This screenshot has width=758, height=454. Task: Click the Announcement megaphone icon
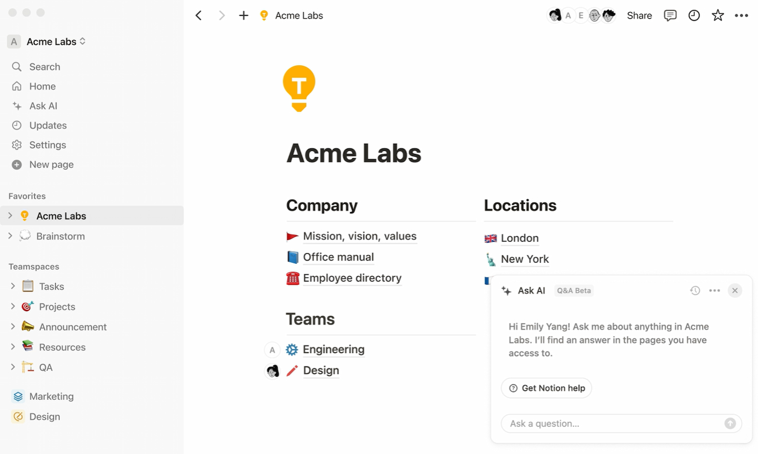(x=28, y=327)
